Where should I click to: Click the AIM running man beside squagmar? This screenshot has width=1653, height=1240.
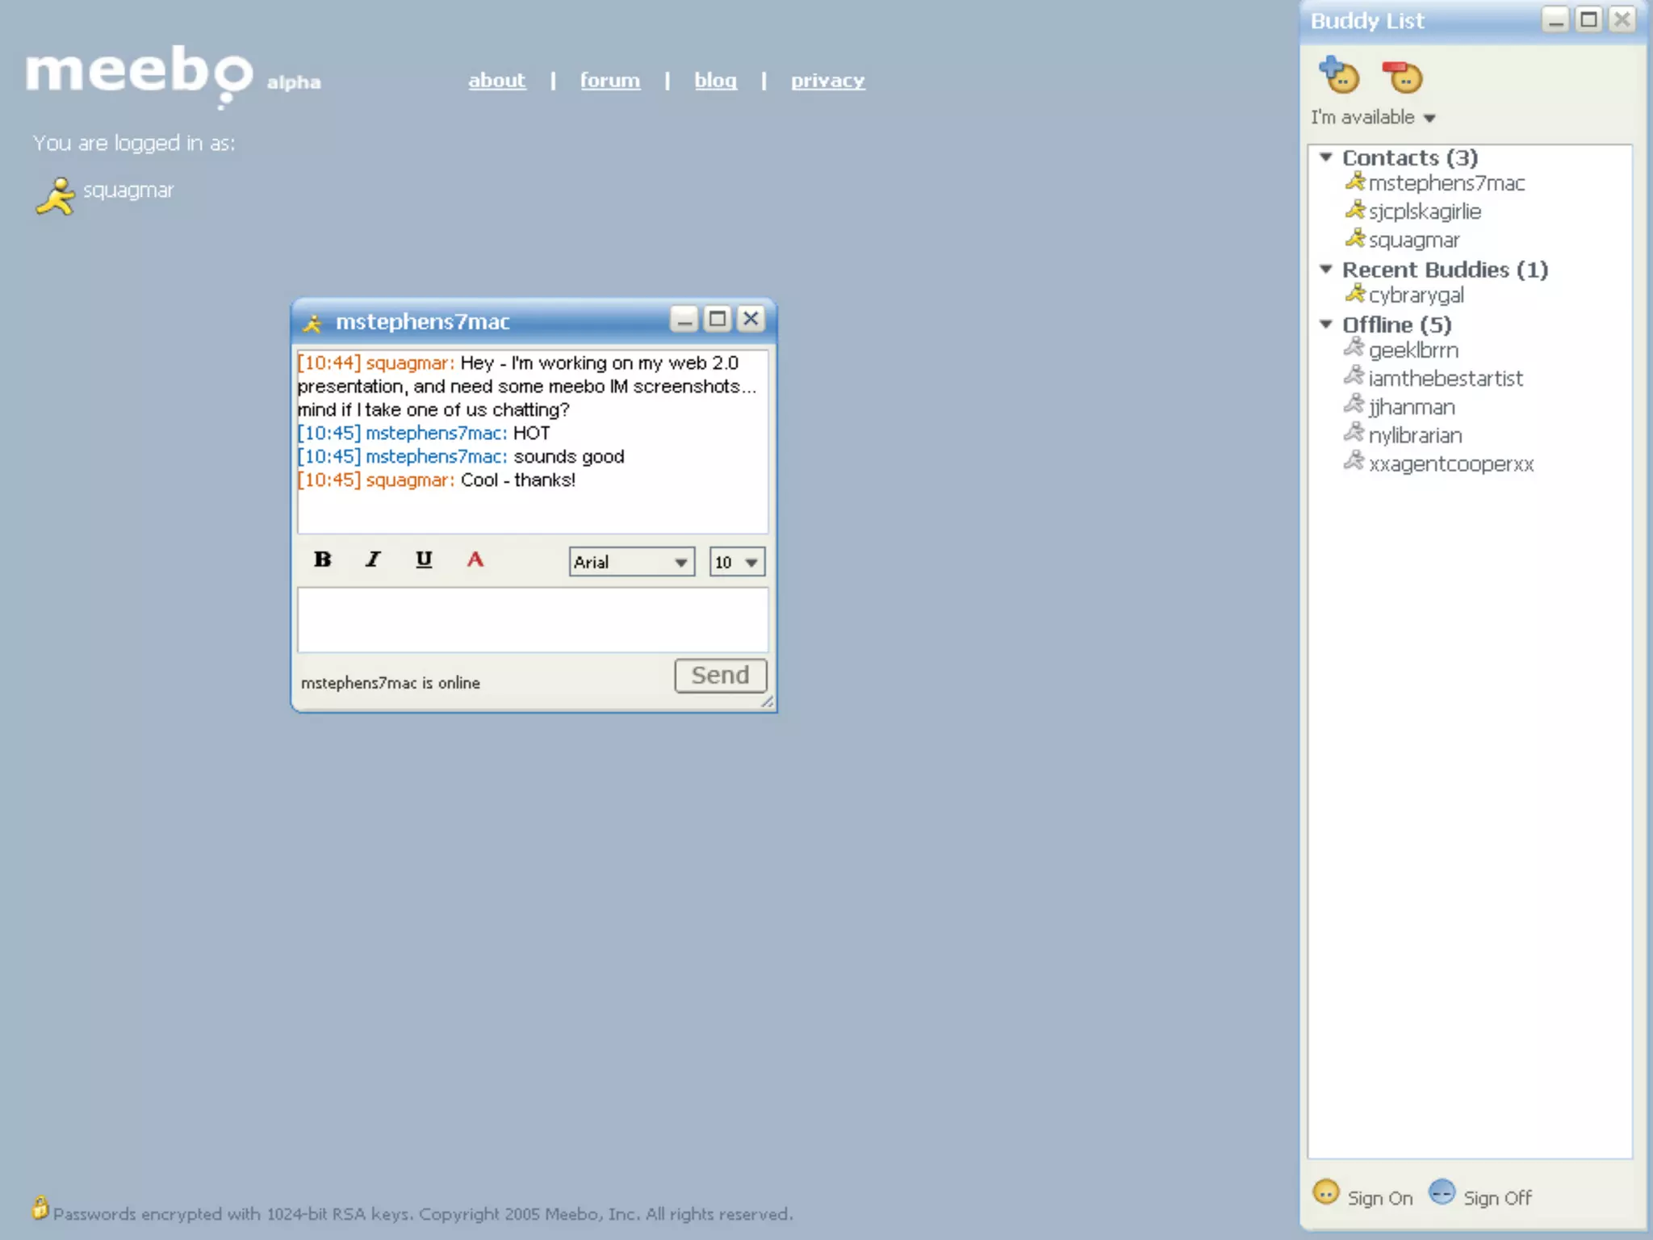pos(55,196)
